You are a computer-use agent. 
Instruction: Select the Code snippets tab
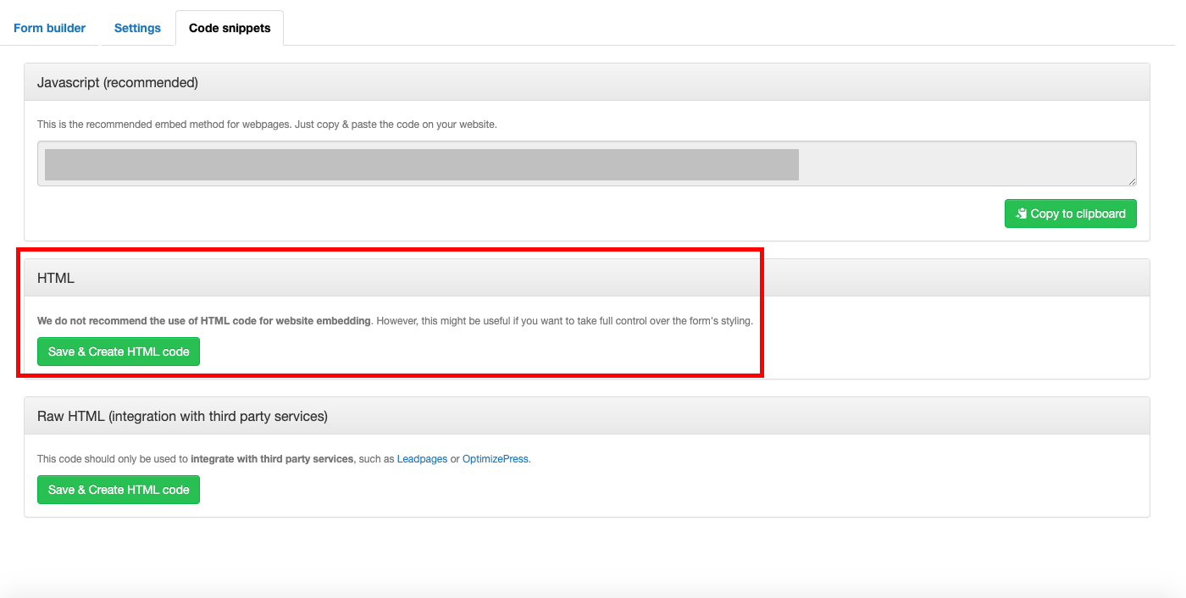(x=230, y=28)
